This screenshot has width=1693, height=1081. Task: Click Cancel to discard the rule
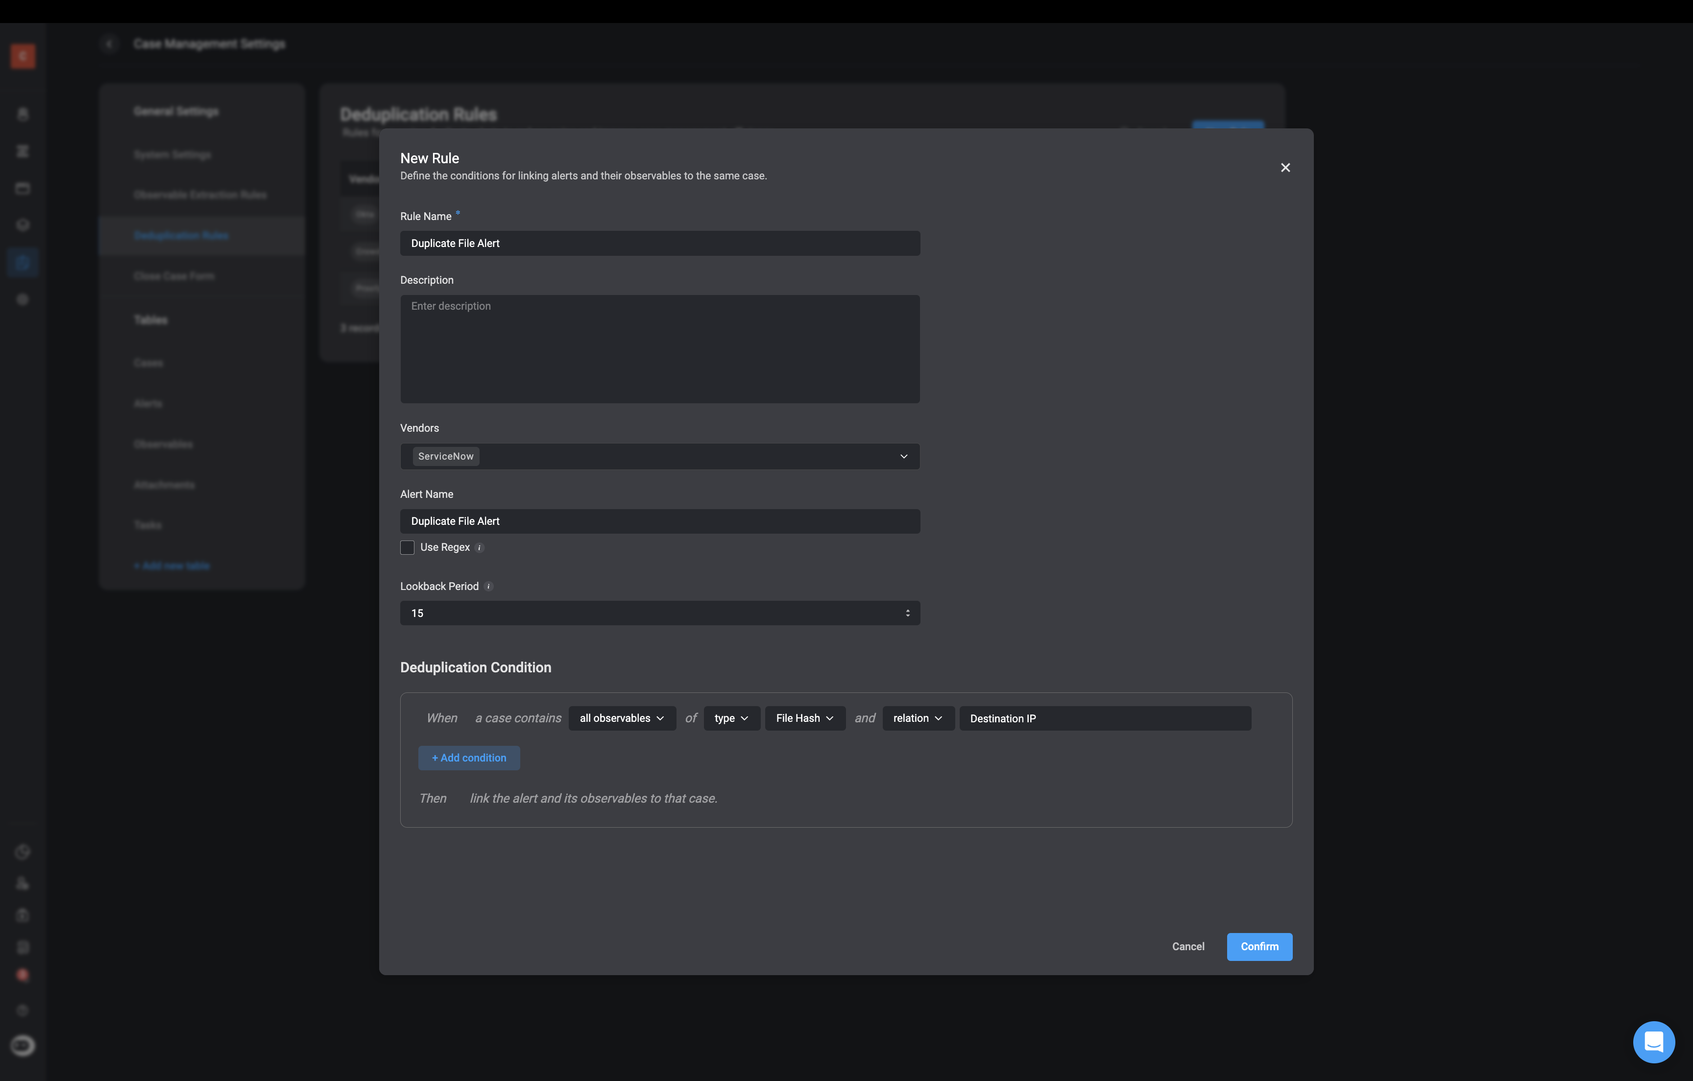click(x=1187, y=947)
